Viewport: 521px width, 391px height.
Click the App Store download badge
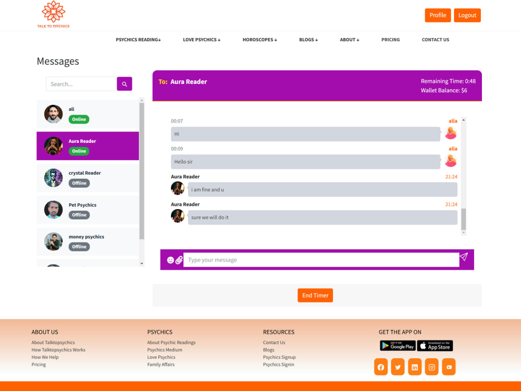click(435, 346)
